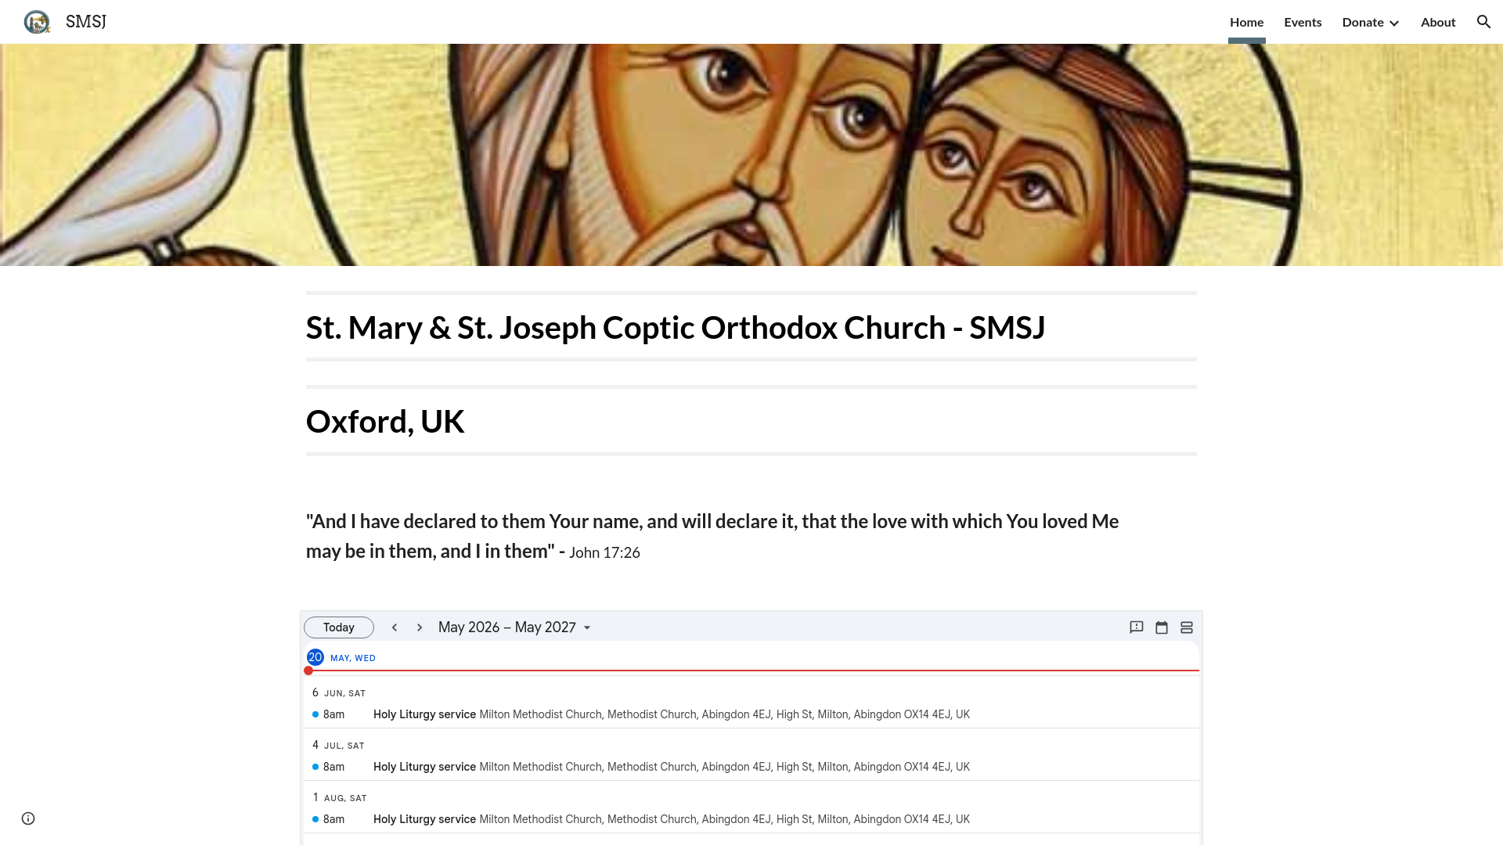Select the 6 Jun, Sat date heading
Image resolution: width=1503 pixels, height=845 pixels.
point(339,692)
